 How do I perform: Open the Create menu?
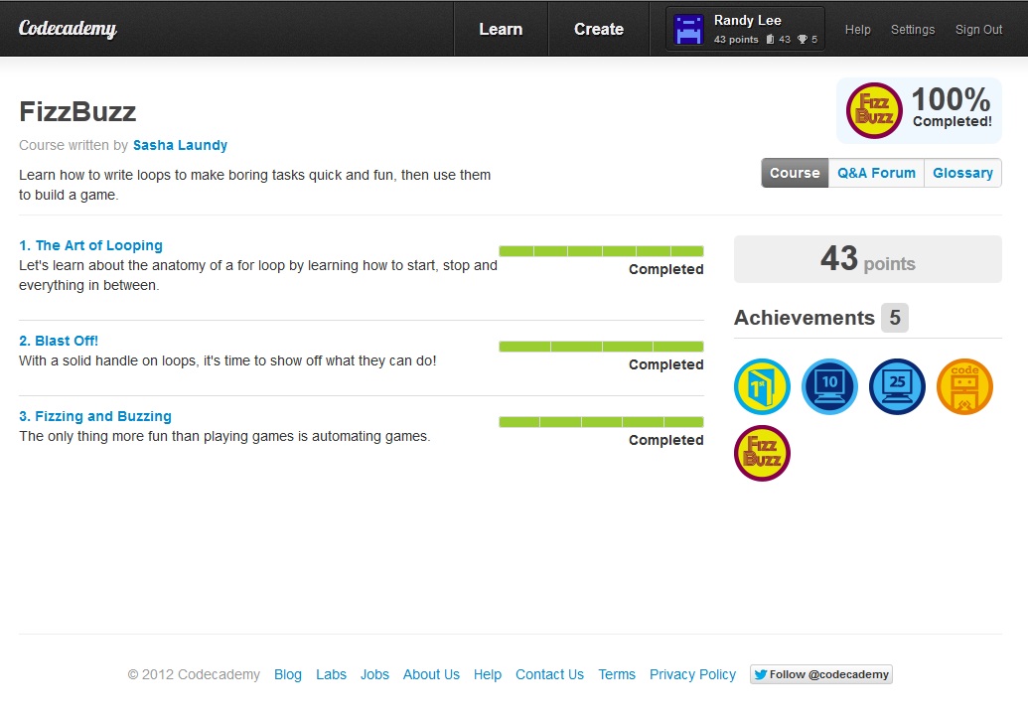click(599, 29)
